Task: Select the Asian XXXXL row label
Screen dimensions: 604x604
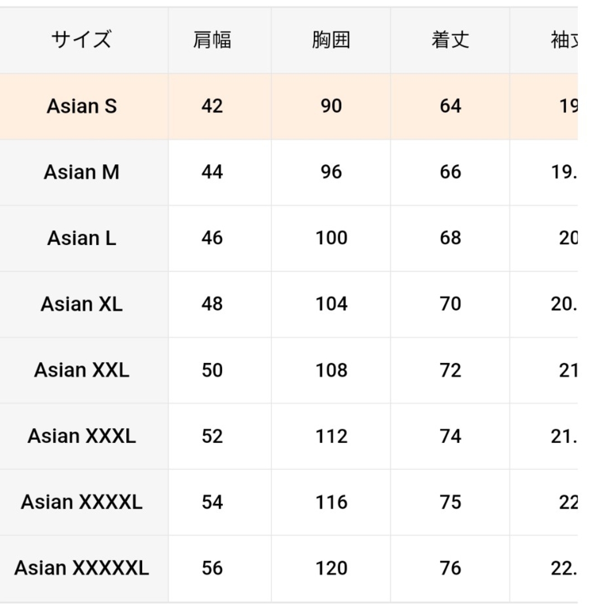Action: click(82, 502)
